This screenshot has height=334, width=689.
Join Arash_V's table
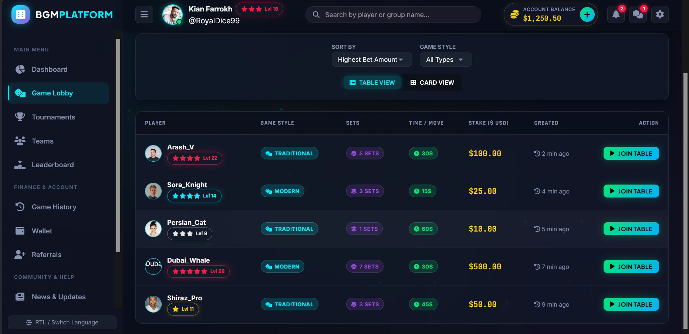[x=631, y=153]
